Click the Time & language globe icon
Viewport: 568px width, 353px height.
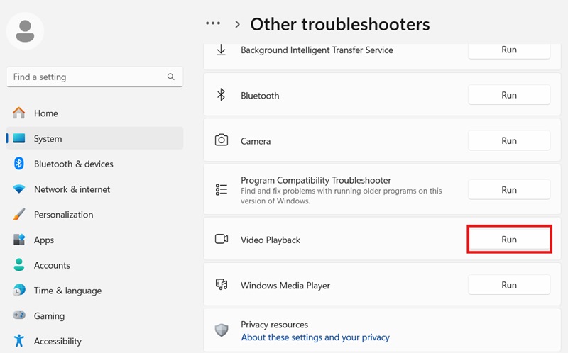pos(19,290)
